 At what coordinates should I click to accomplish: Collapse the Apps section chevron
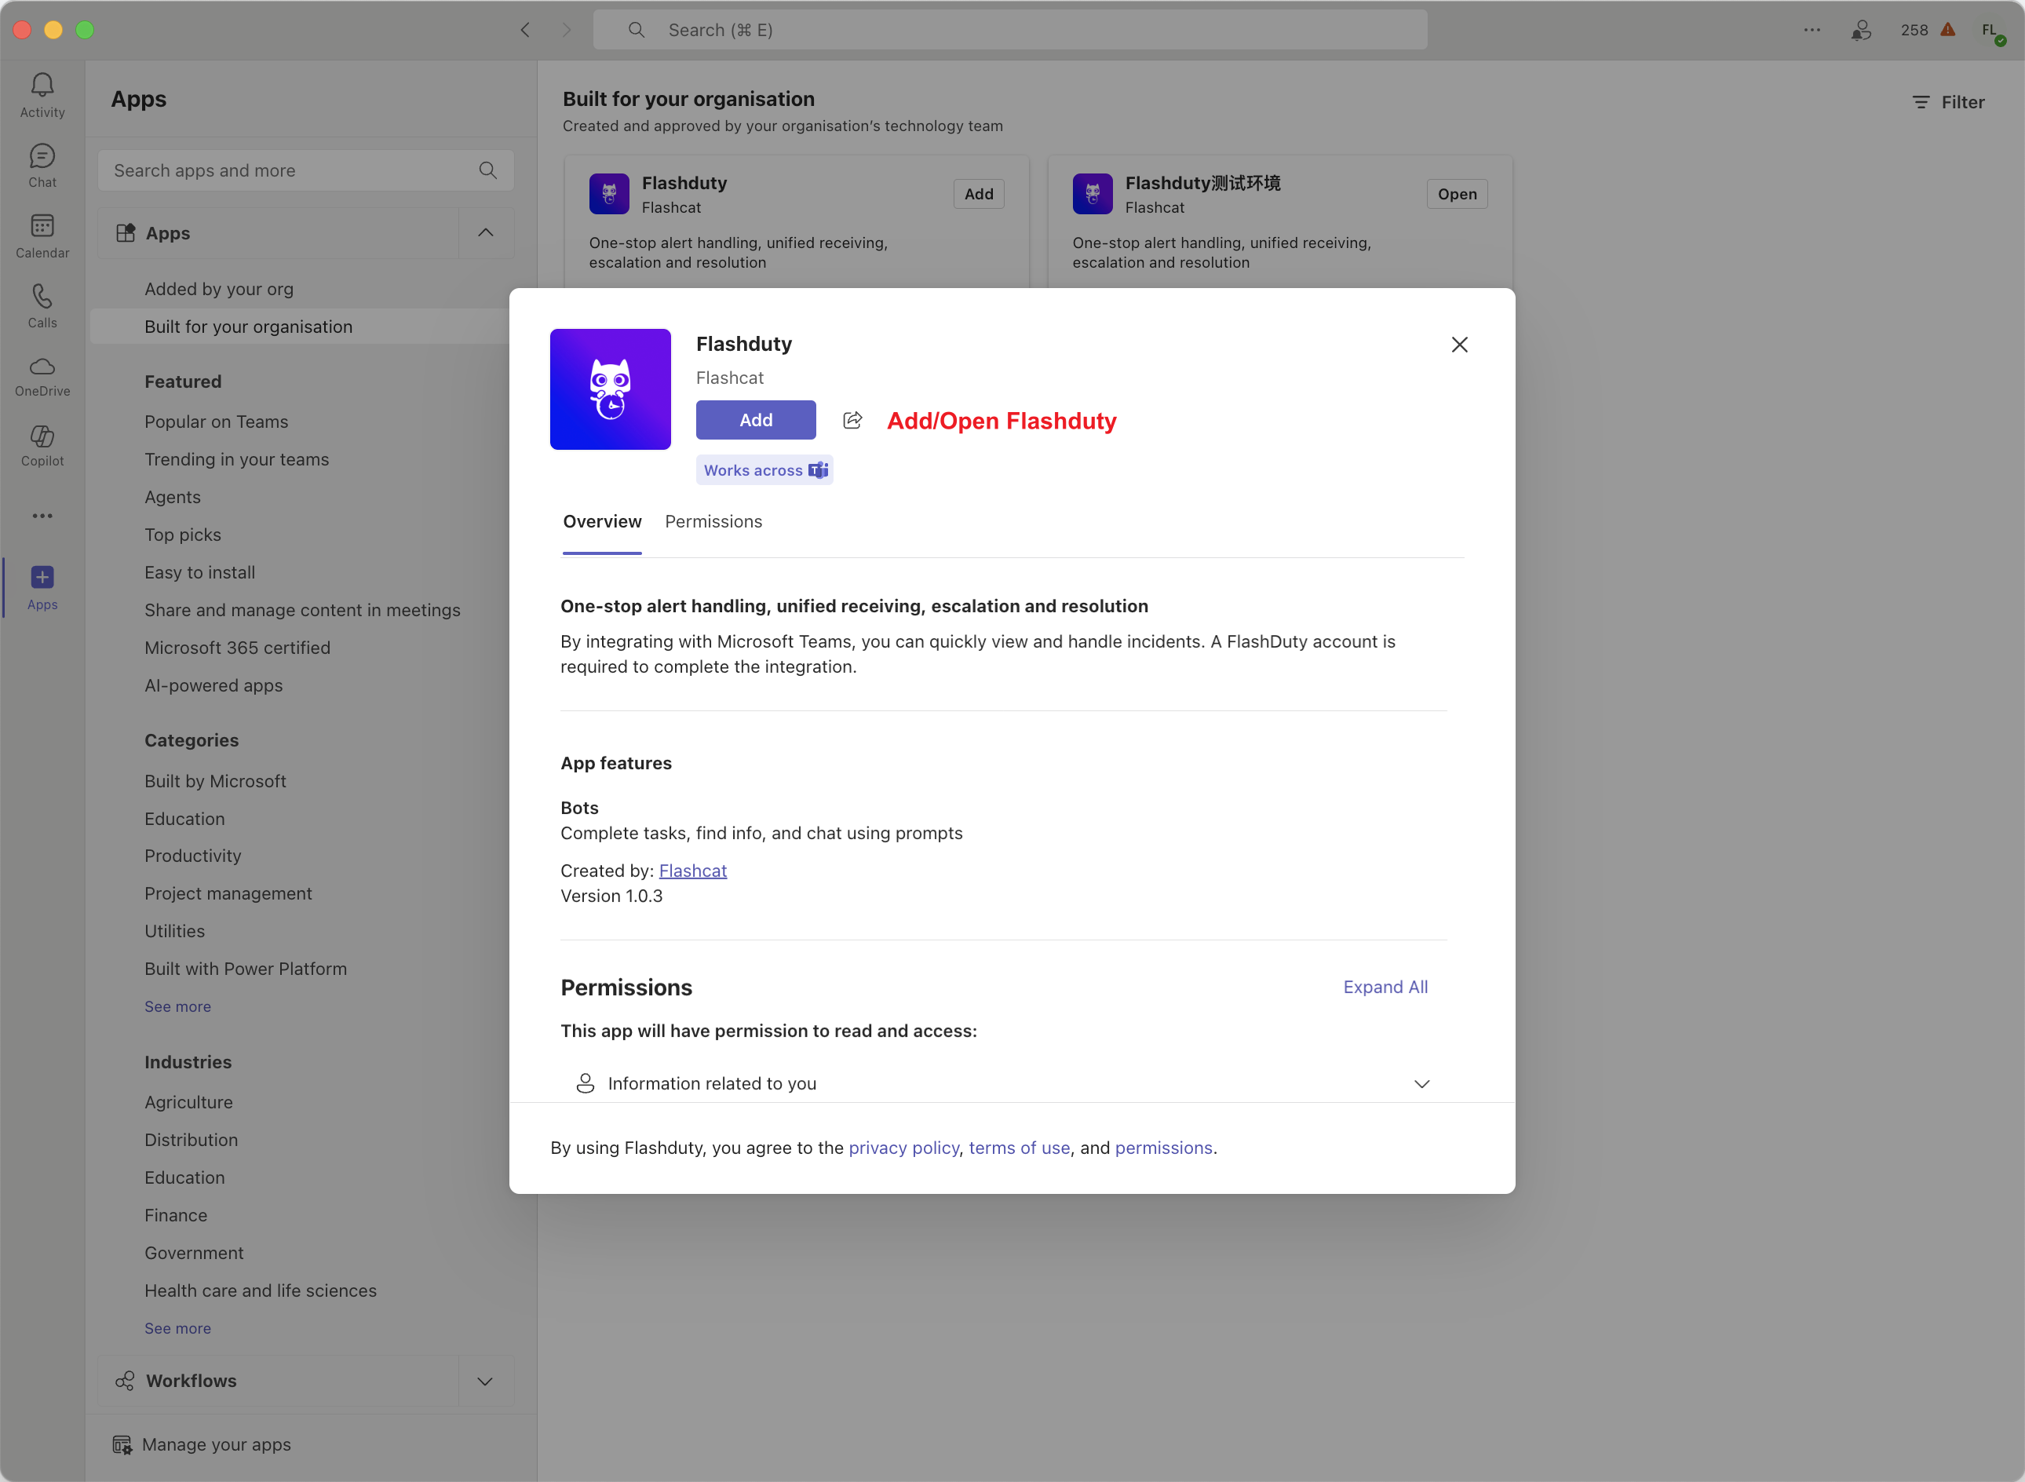tap(485, 233)
